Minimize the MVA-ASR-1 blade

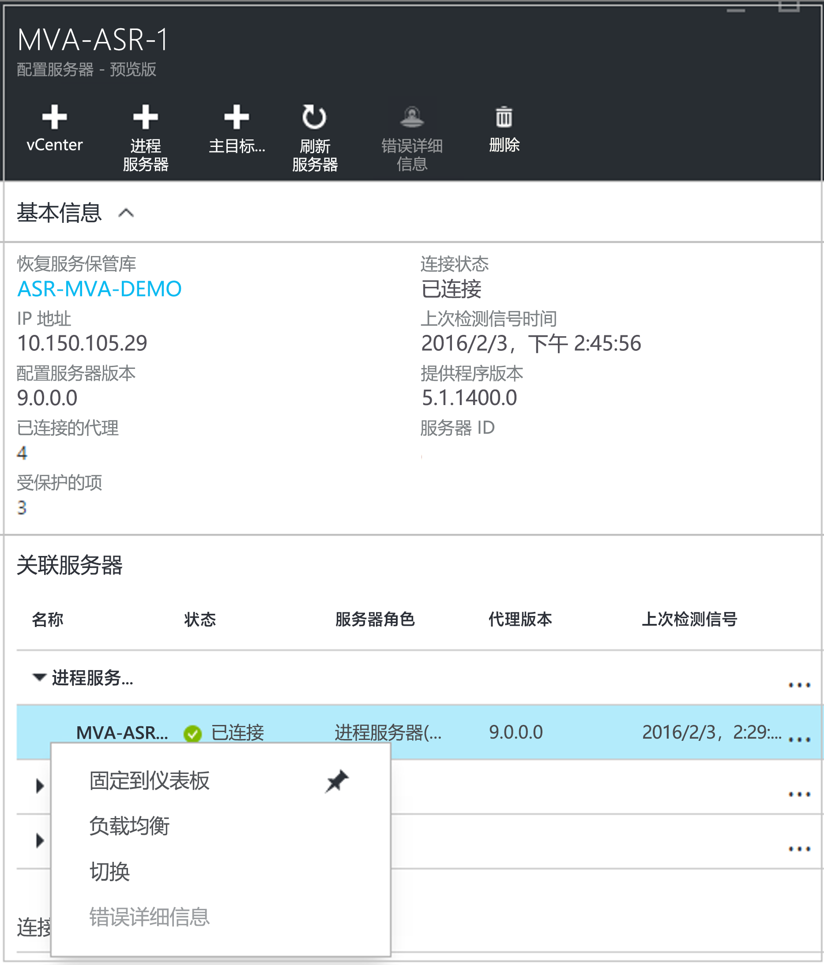click(x=735, y=10)
